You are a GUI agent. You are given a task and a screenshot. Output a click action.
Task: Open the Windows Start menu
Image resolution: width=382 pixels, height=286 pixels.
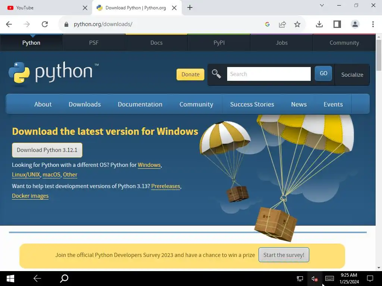(x=10, y=279)
